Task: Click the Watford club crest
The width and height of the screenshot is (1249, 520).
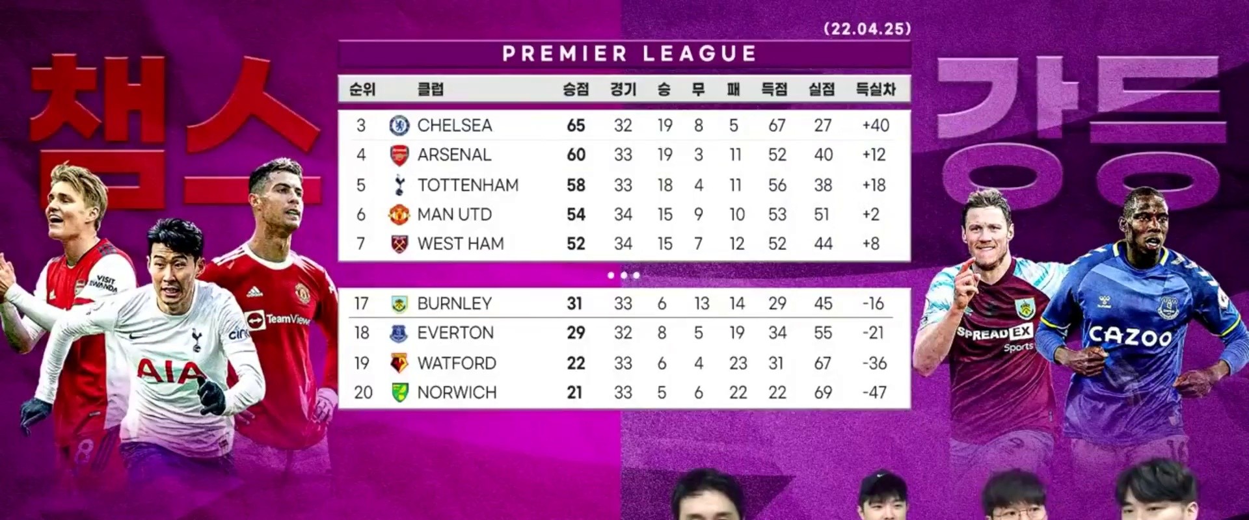Action: coord(399,363)
